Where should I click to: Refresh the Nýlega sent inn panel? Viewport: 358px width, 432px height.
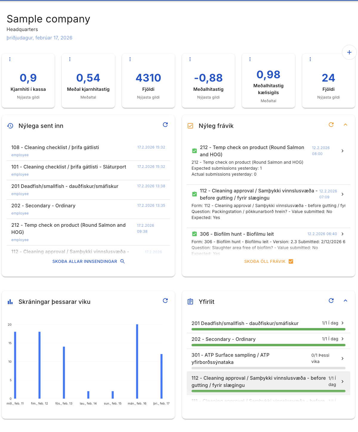coord(165,125)
